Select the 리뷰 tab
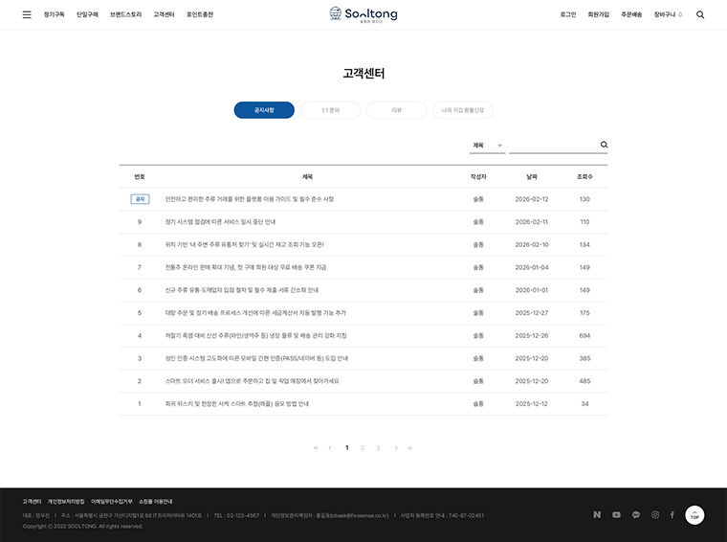727x542 pixels. tap(396, 110)
